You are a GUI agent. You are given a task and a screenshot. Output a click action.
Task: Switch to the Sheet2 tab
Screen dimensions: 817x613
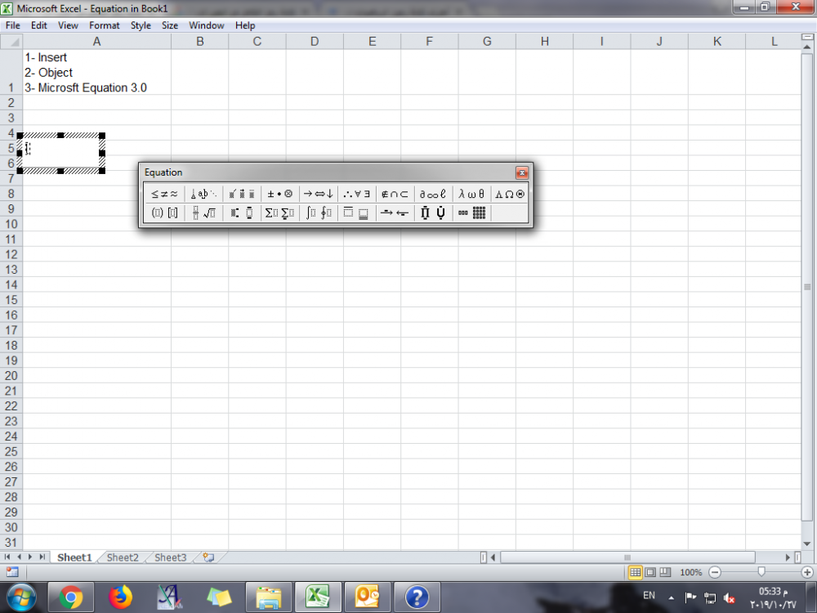pyautogui.click(x=123, y=557)
